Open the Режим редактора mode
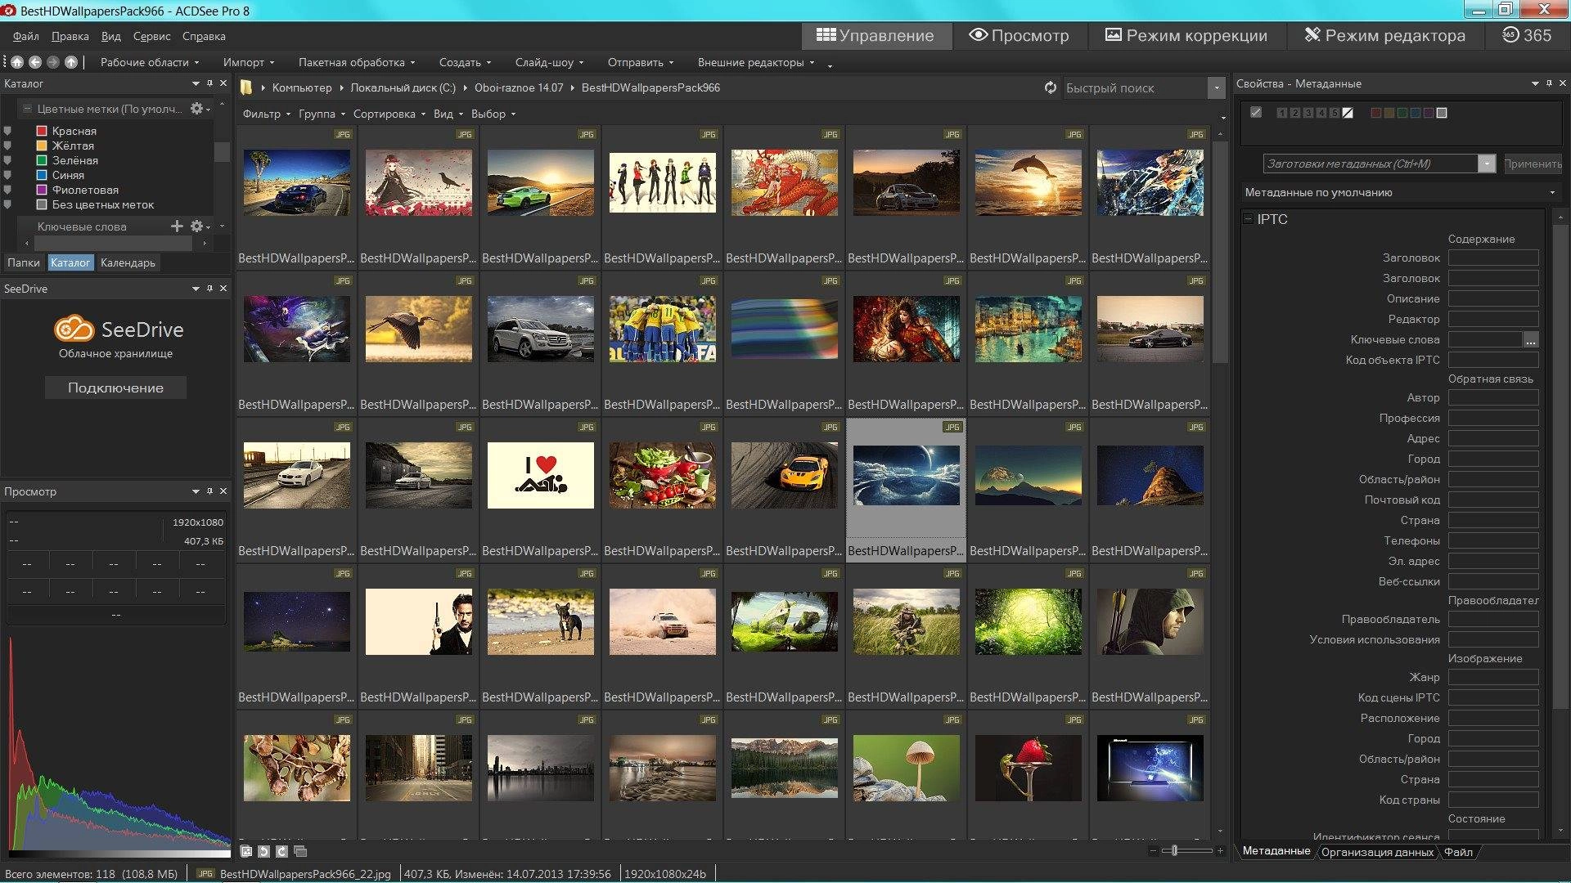This screenshot has width=1571, height=883. click(x=1384, y=35)
